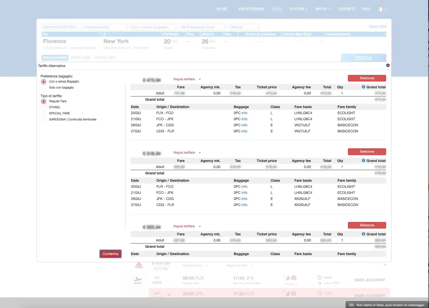Click help icon beside second Grand total
This screenshot has width=429, height=308.
363,161
